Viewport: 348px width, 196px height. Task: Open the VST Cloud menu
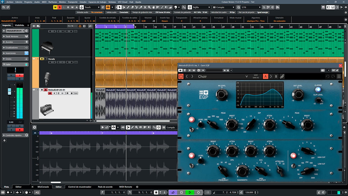122,2
